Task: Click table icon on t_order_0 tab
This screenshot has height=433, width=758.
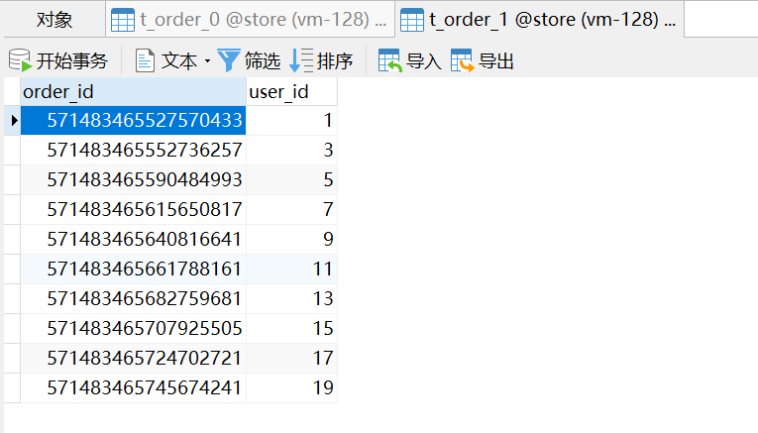Action: (x=123, y=20)
